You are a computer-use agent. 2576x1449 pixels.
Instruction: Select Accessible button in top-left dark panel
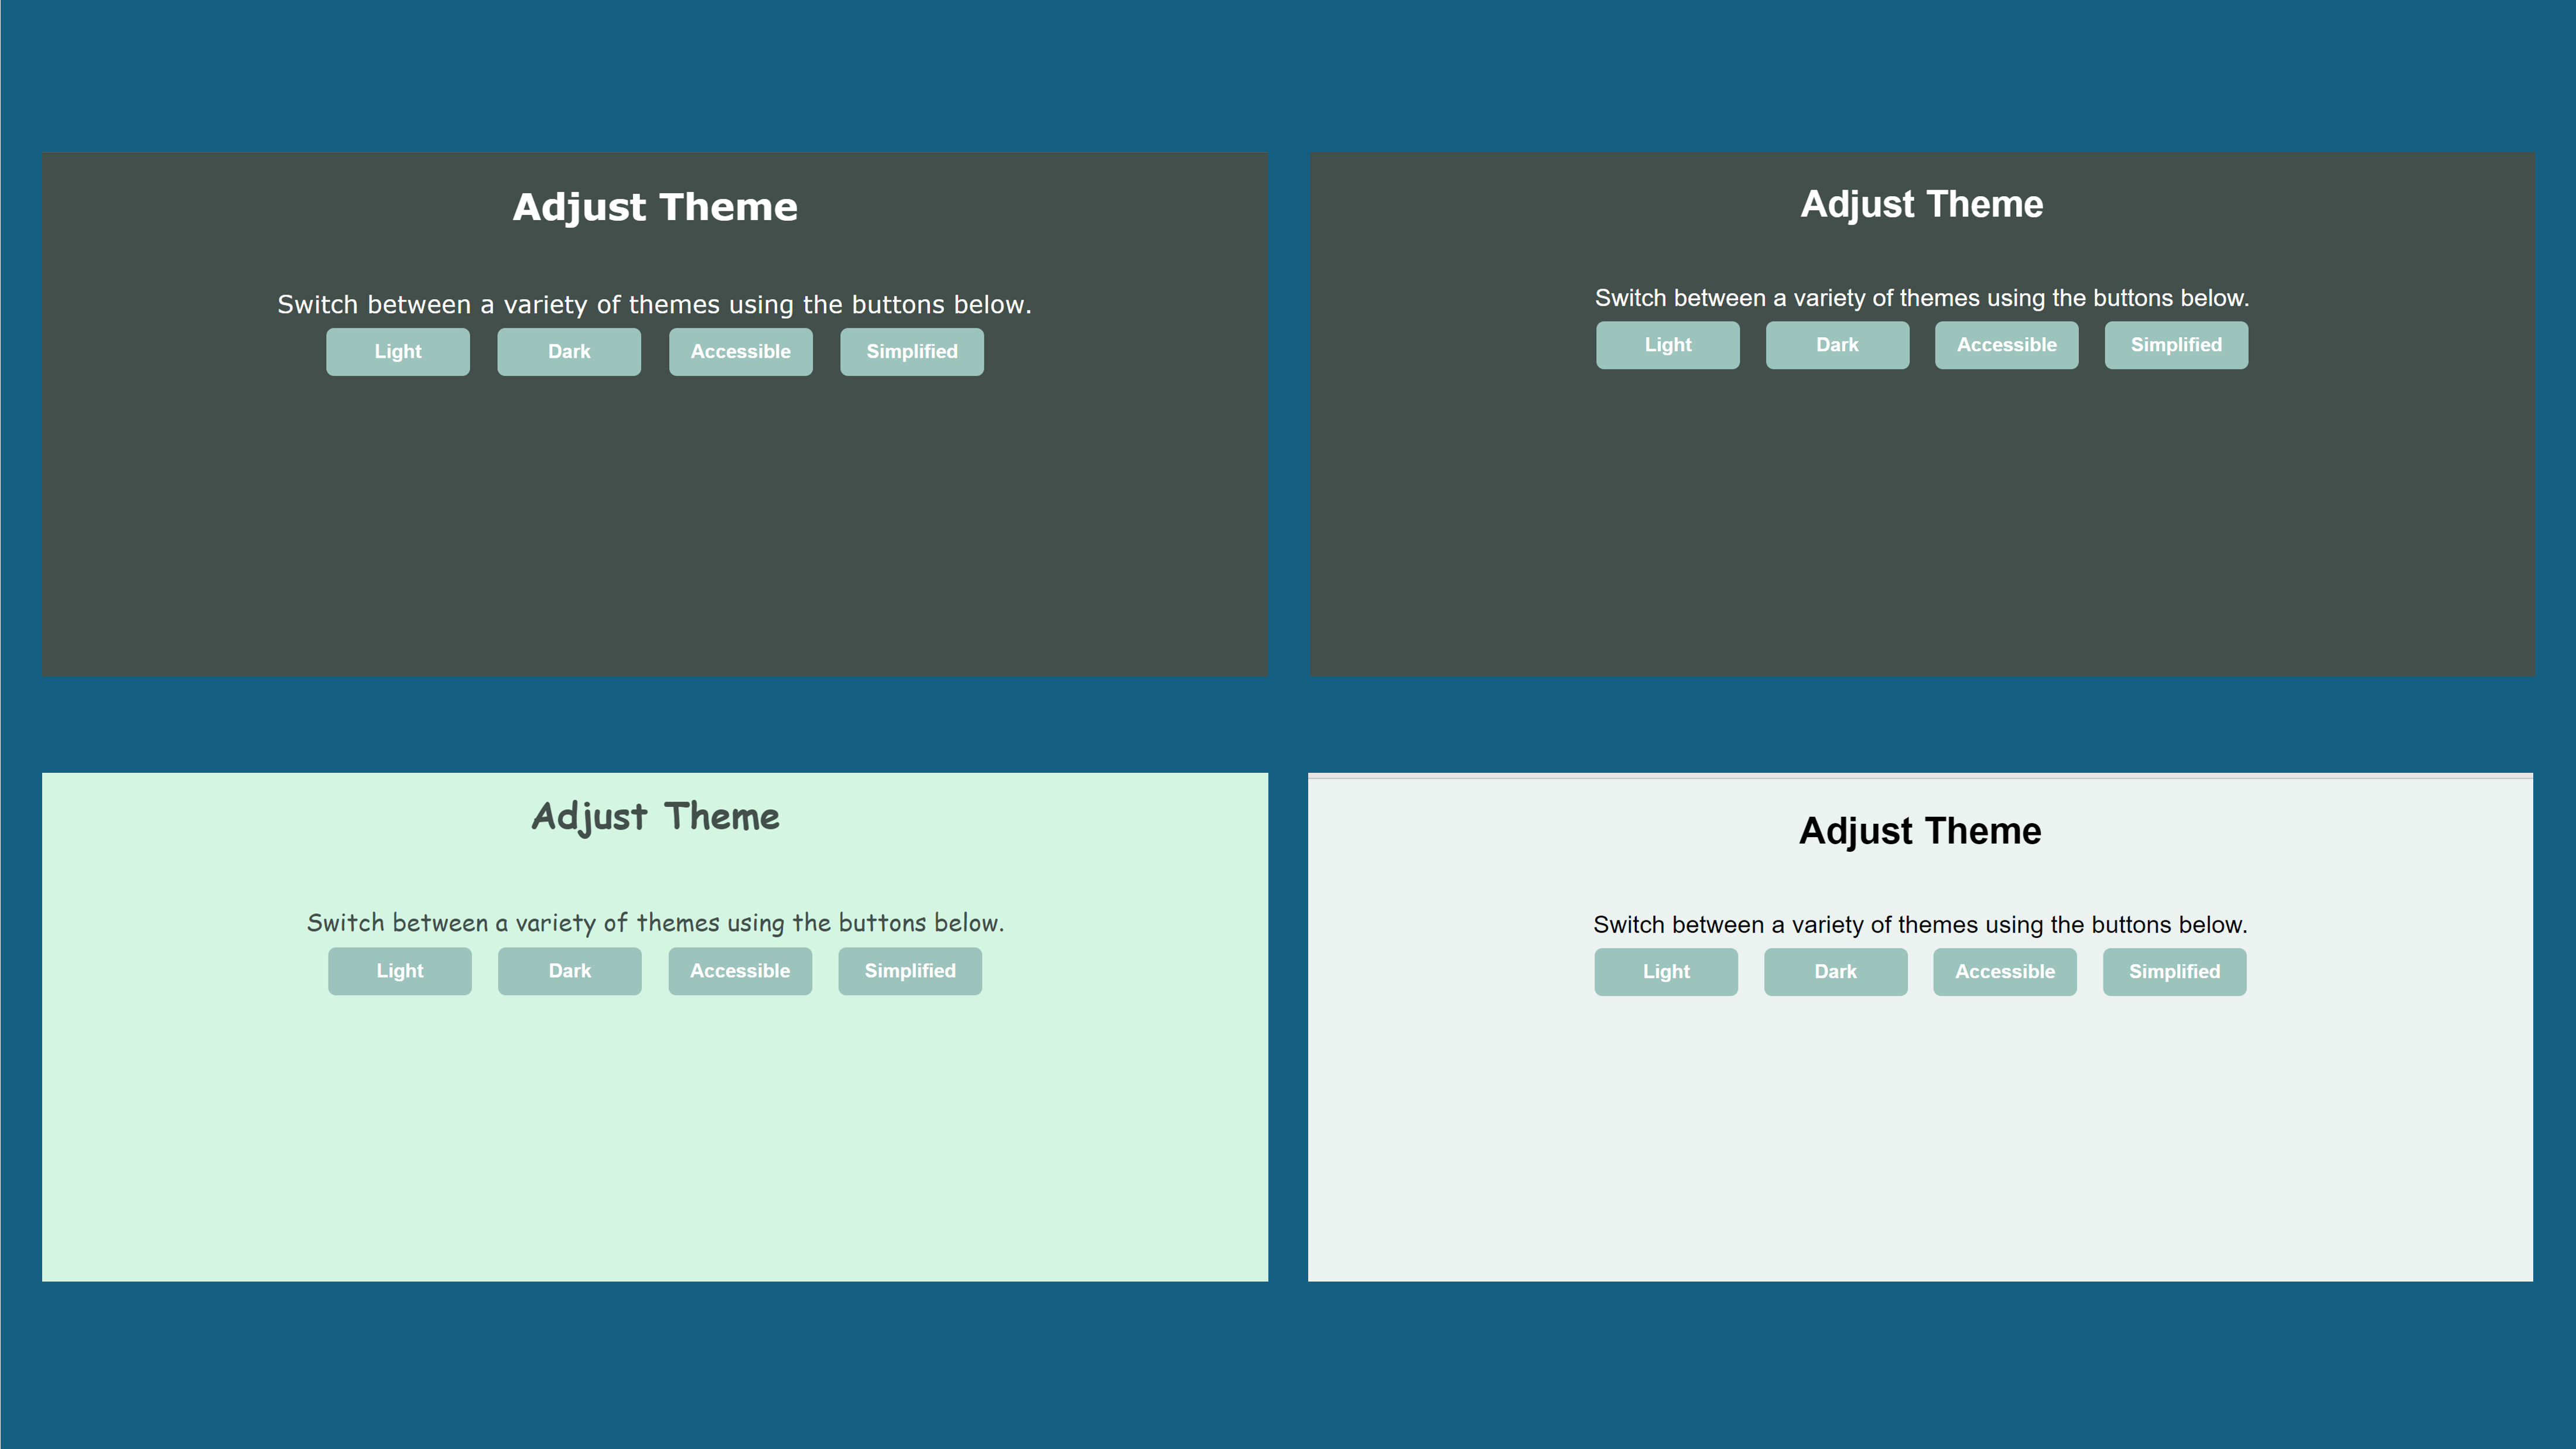click(x=740, y=351)
